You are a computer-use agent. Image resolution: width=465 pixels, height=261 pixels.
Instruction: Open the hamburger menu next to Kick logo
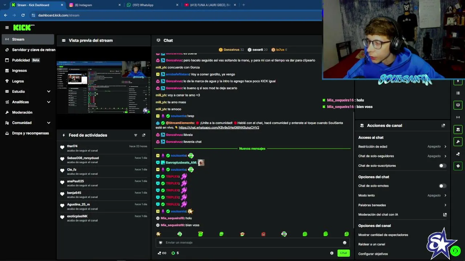[x=7, y=28]
